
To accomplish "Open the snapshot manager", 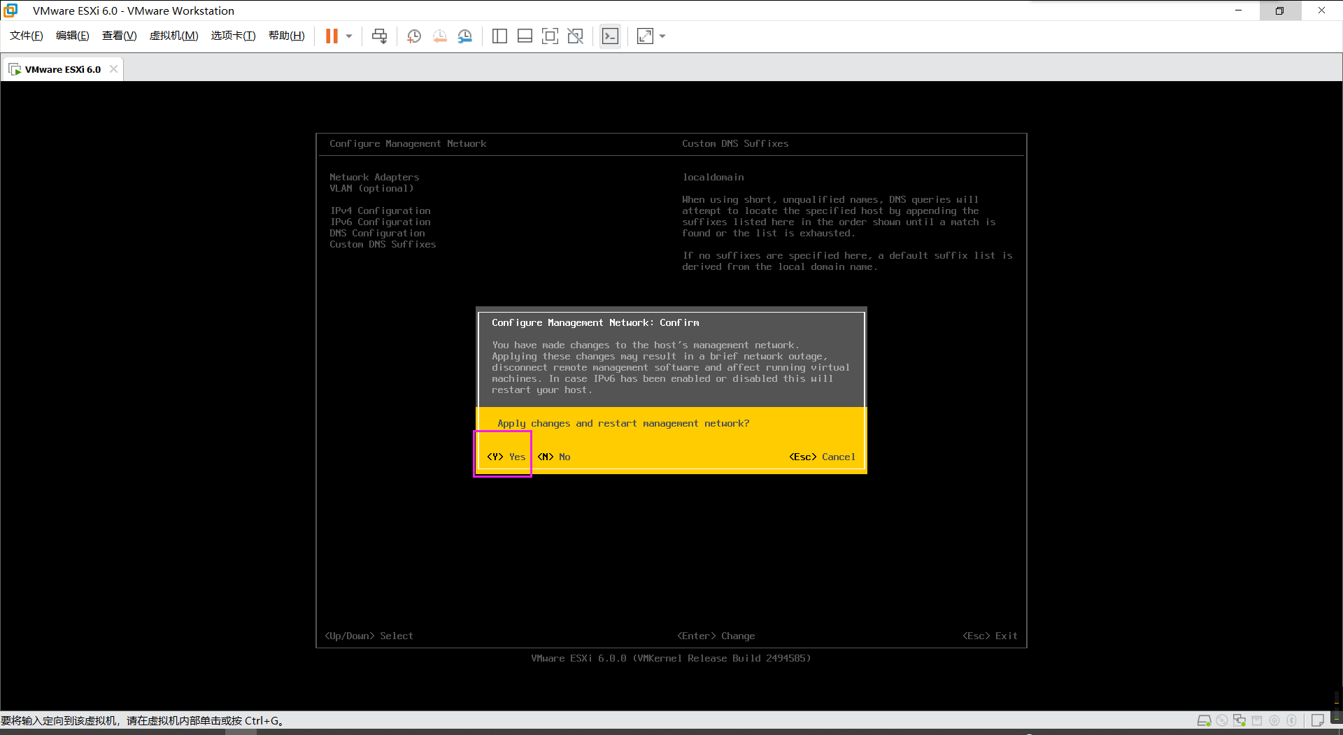I will [x=465, y=36].
